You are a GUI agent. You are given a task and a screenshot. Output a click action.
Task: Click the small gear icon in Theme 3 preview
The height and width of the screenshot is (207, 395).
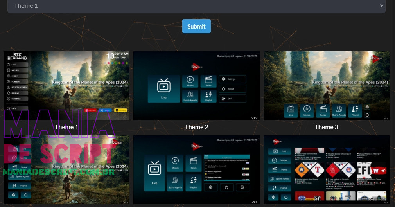(x=367, y=106)
